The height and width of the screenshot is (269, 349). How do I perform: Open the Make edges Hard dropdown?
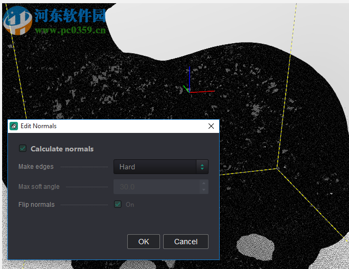pyautogui.click(x=161, y=167)
